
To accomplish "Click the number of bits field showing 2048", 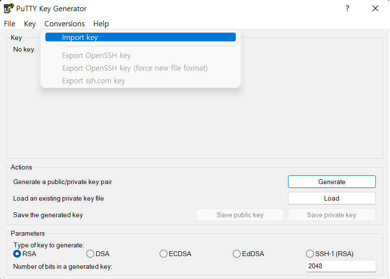I will pos(341,266).
